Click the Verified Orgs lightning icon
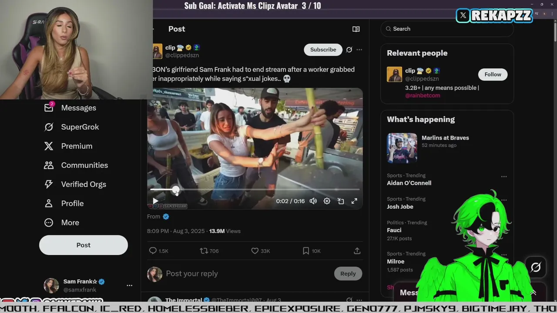This screenshot has height=313, width=557. pos(49,184)
